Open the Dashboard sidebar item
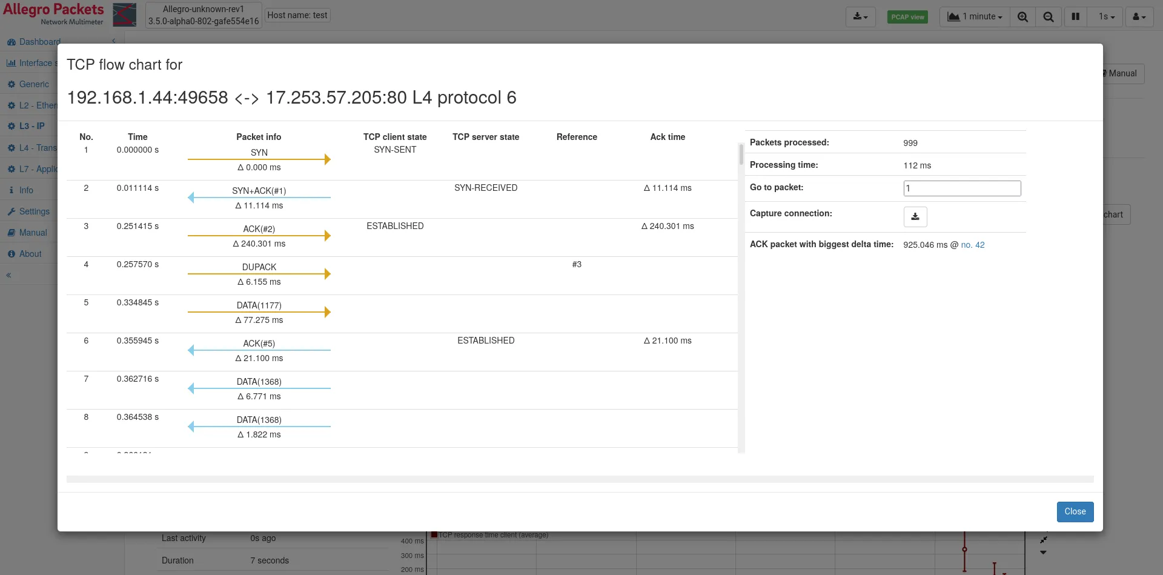Image resolution: width=1163 pixels, height=575 pixels. pyautogui.click(x=39, y=42)
